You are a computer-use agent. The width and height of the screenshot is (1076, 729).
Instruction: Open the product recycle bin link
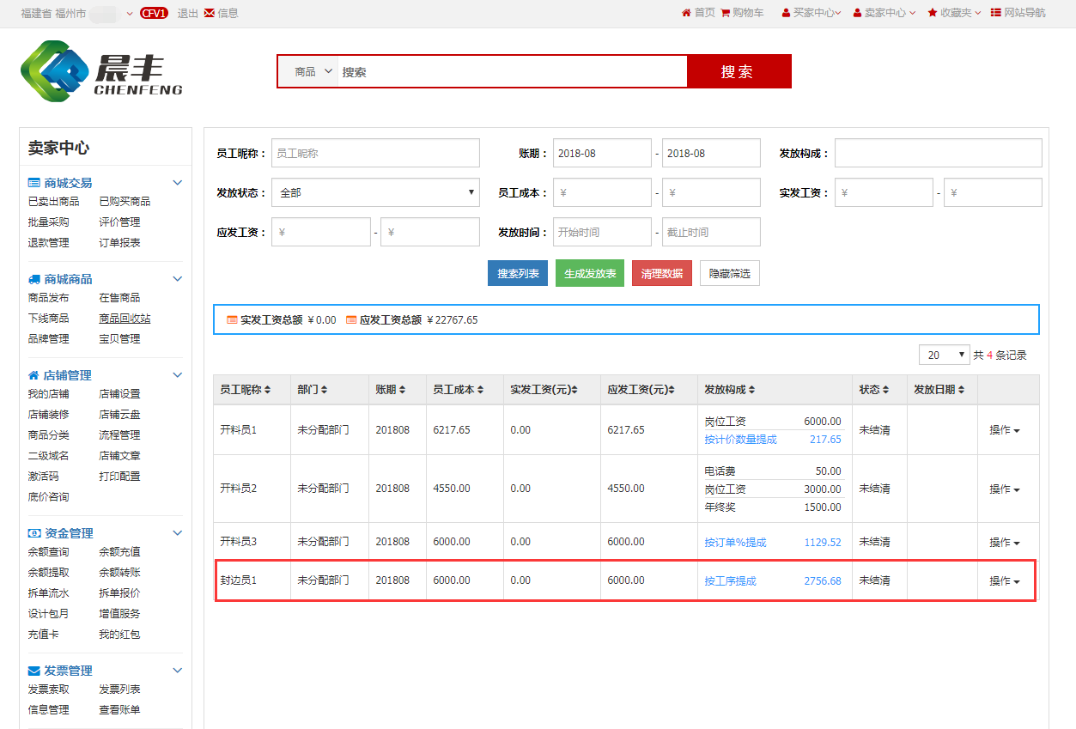pos(125,319)
